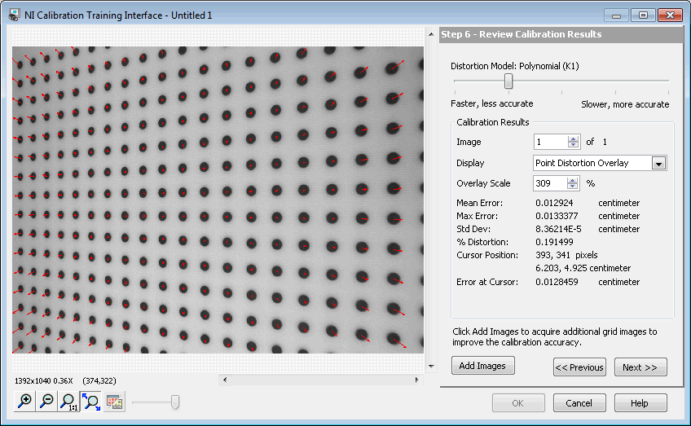Open the Display dropdown list
691x426 pixels.
point(659,163)
